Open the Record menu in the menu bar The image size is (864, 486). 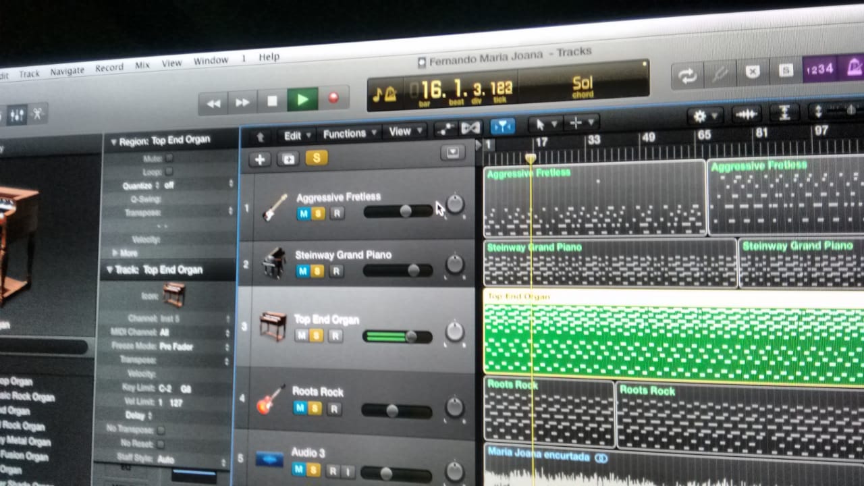click(x=109, y=67)
